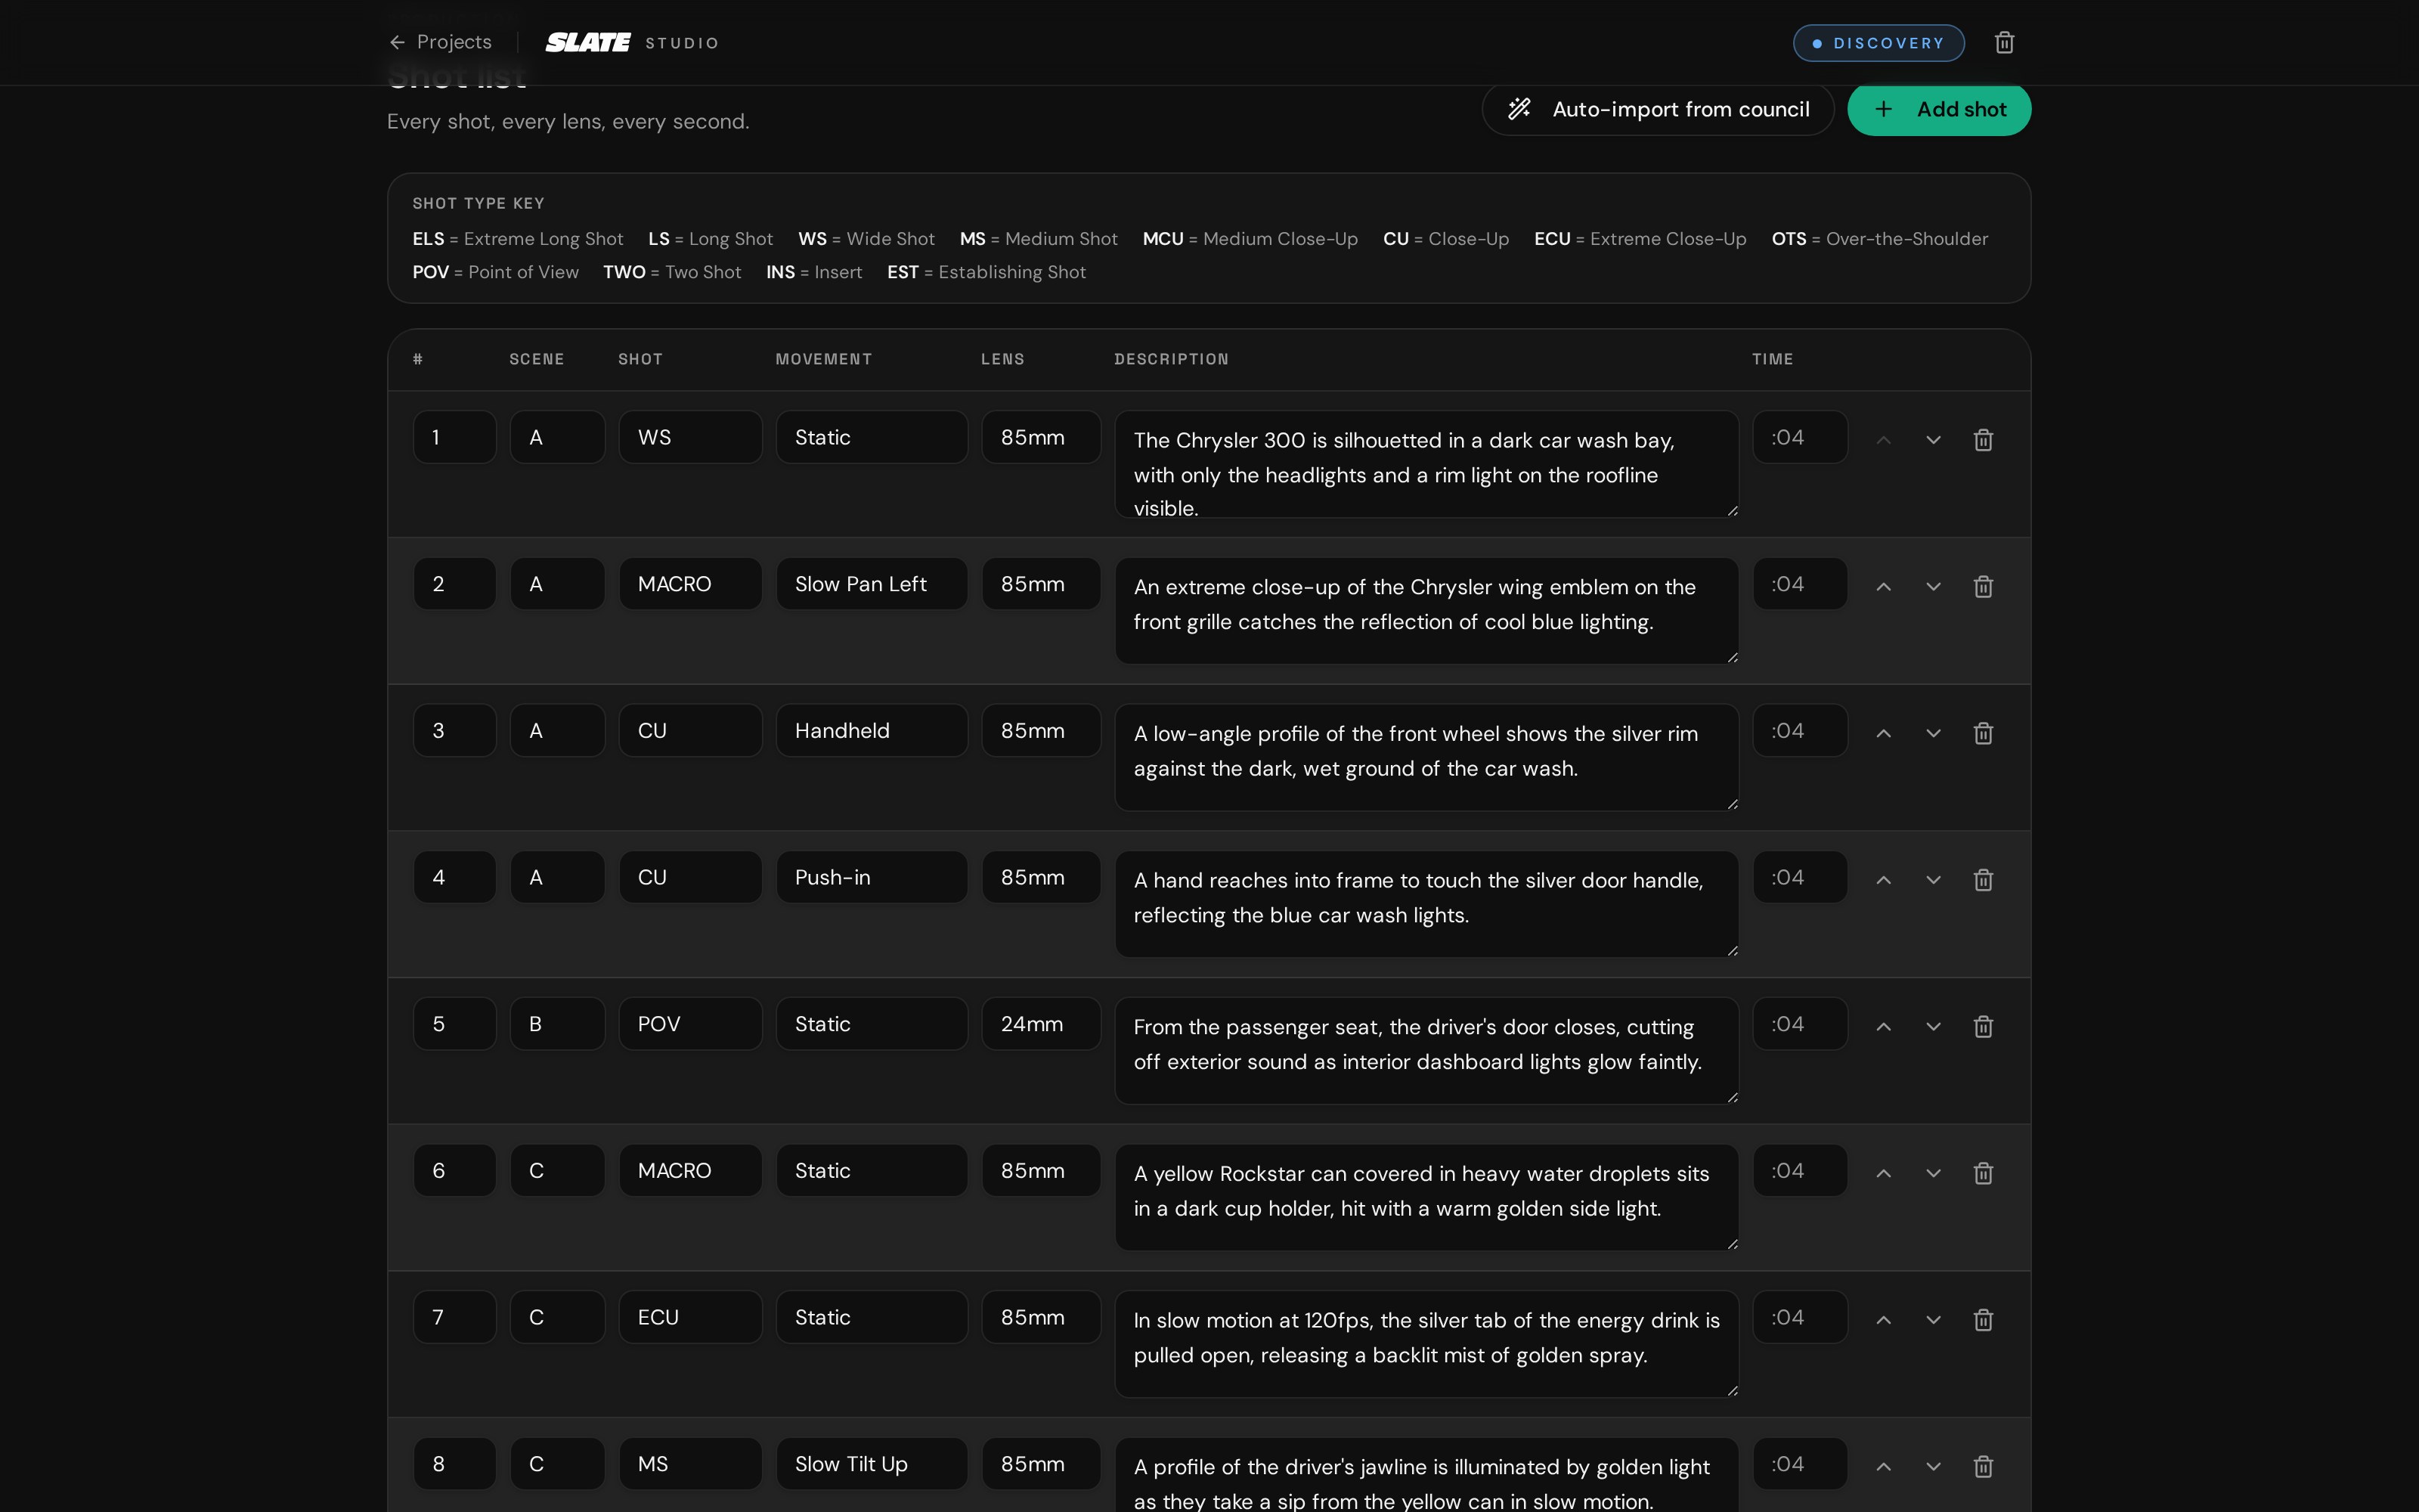The image size is (2419, 1512).
Task: Edit shot 4 time field
Action: (x=1799, y=877)
